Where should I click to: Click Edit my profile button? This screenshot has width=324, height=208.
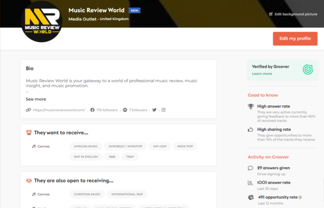click(295, 39)
